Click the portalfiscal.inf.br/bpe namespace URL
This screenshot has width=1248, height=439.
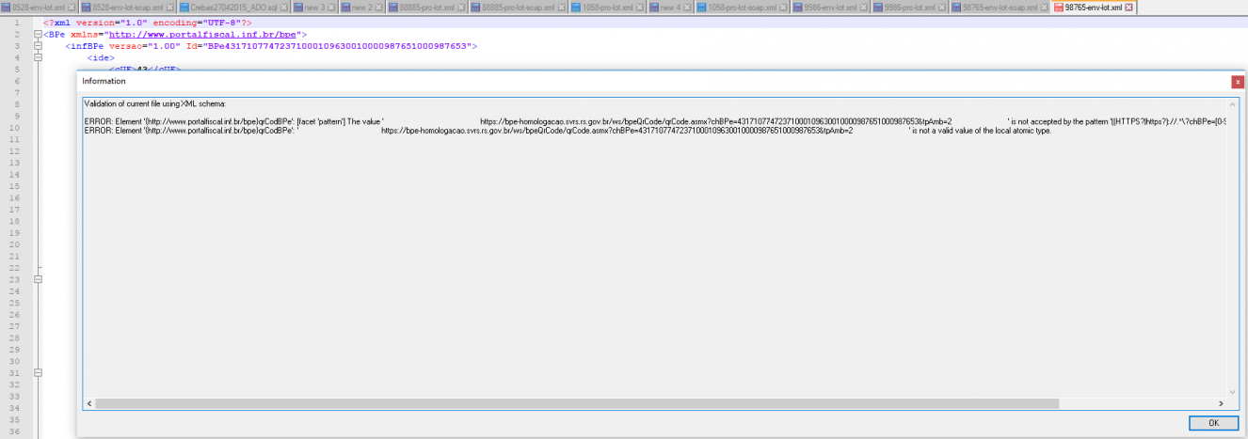click(x=201, y=34)
